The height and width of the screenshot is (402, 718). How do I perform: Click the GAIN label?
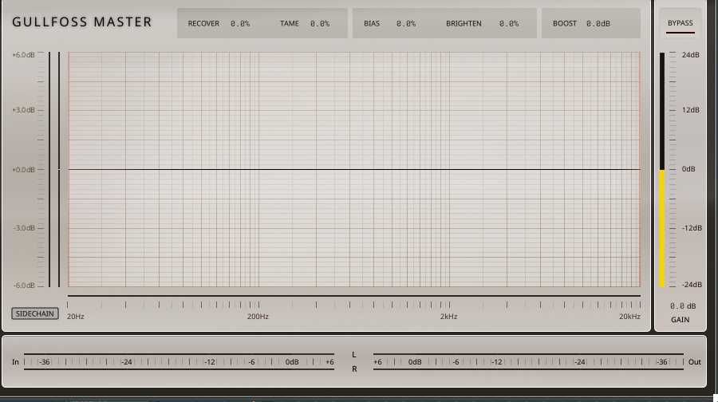tap(680, 320)
